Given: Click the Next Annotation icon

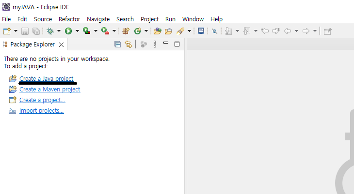Looking at the screenshot, I should tap(228, 31).
